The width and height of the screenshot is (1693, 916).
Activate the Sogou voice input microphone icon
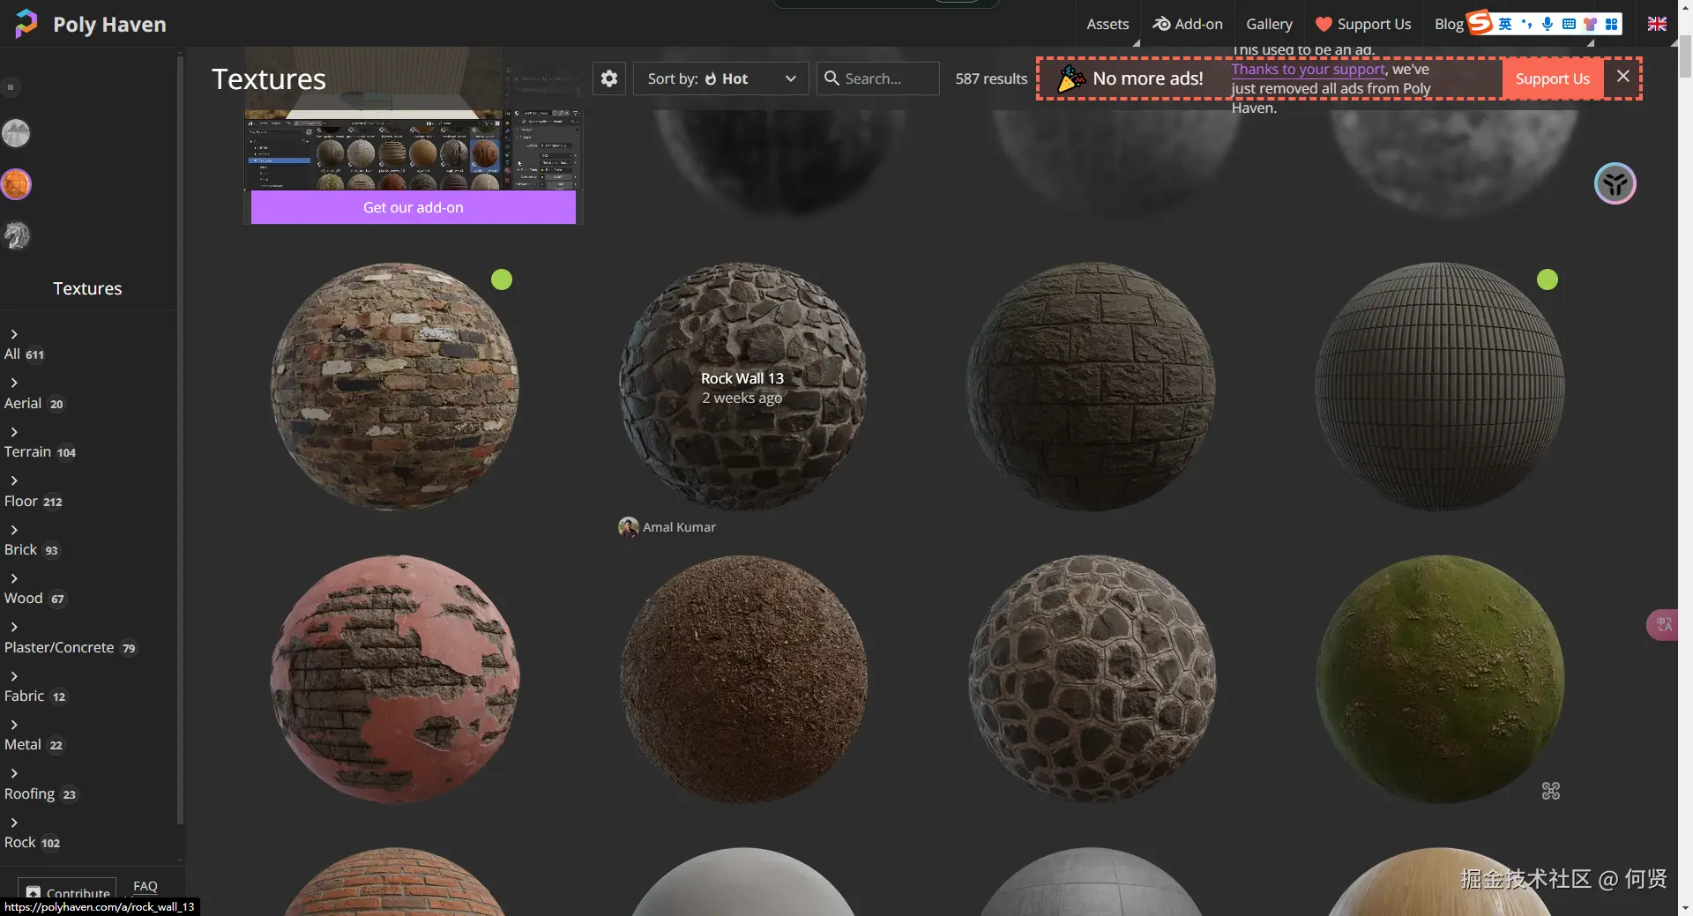[x=1548, y=23]
